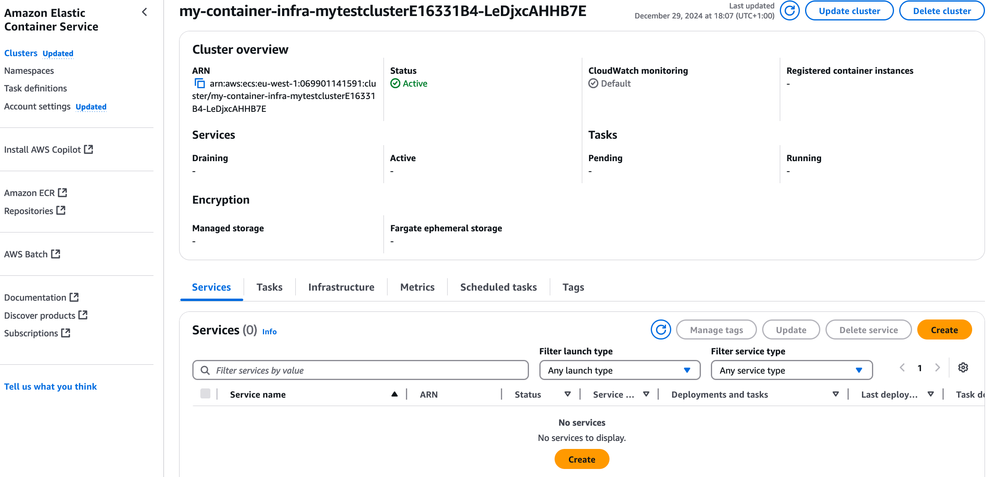The width and height of the screenshot is (997, 477).
Task: Click the Manage tags button
Action: point(716,329)
